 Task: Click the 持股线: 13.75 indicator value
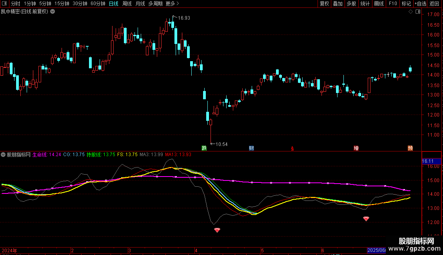[x=101, y=155]
